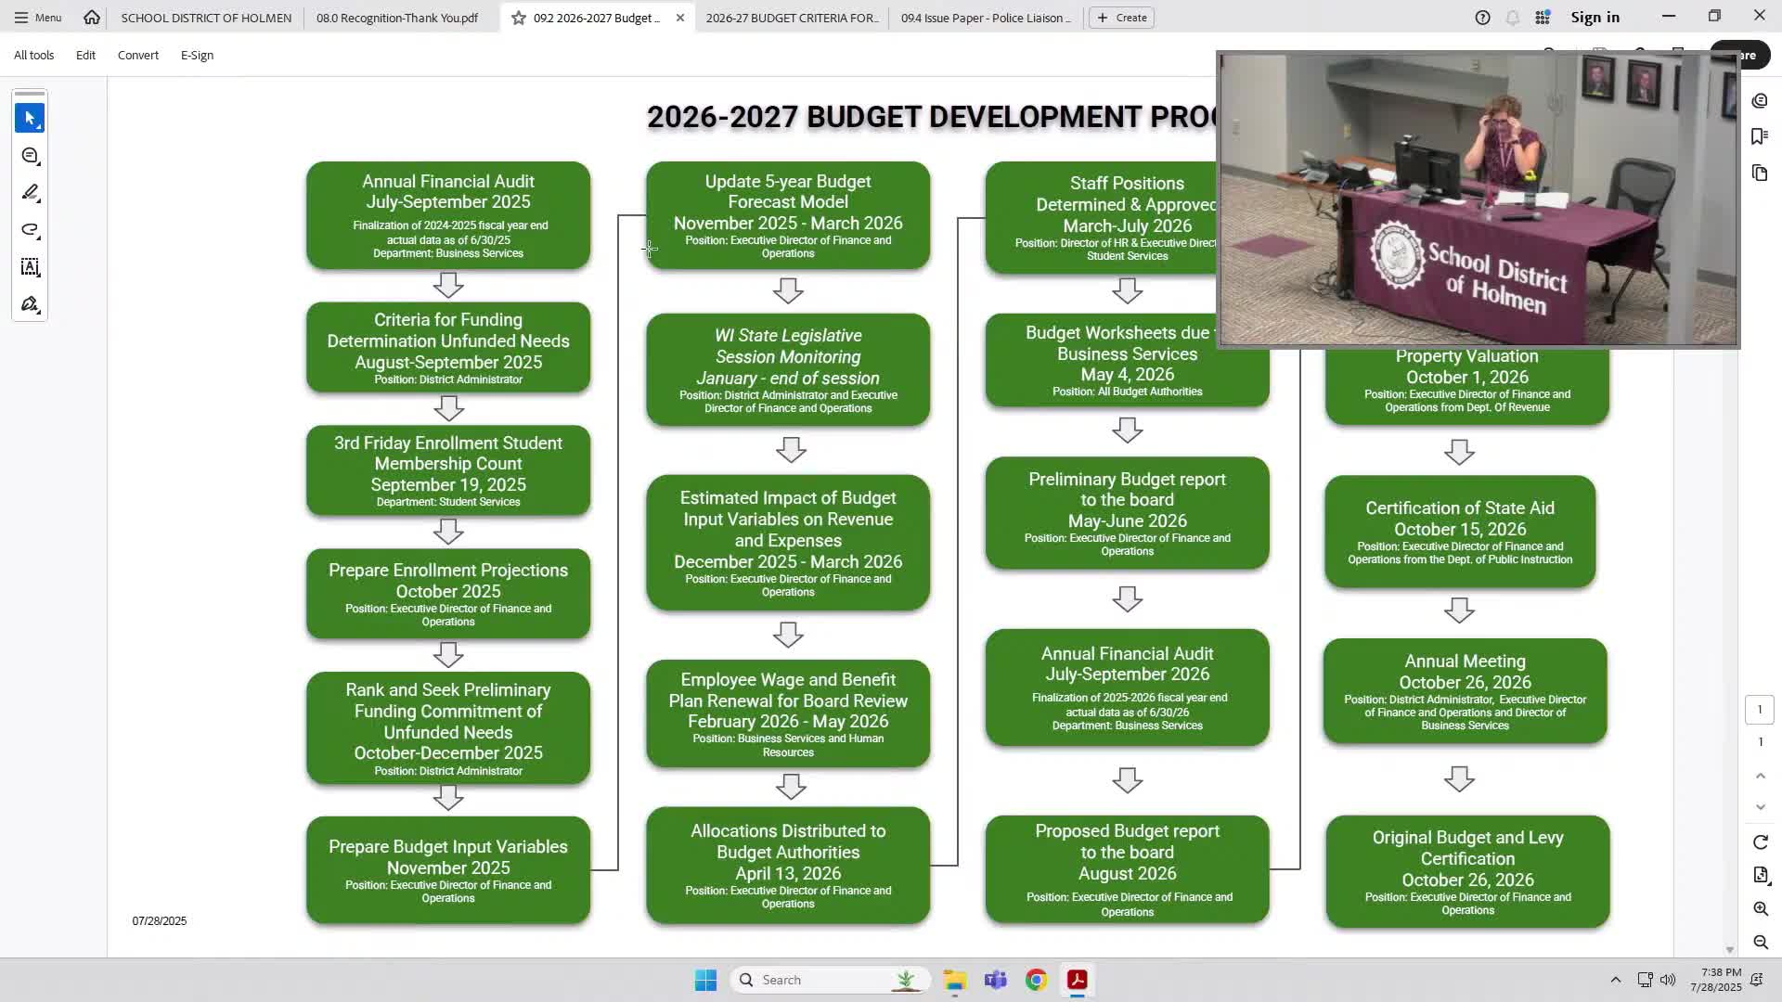Viewport: 1782px width, 1002px height.
Task: Open the bookmarks panel icon
Action: pyautogui.click(x=1760, y=136)
